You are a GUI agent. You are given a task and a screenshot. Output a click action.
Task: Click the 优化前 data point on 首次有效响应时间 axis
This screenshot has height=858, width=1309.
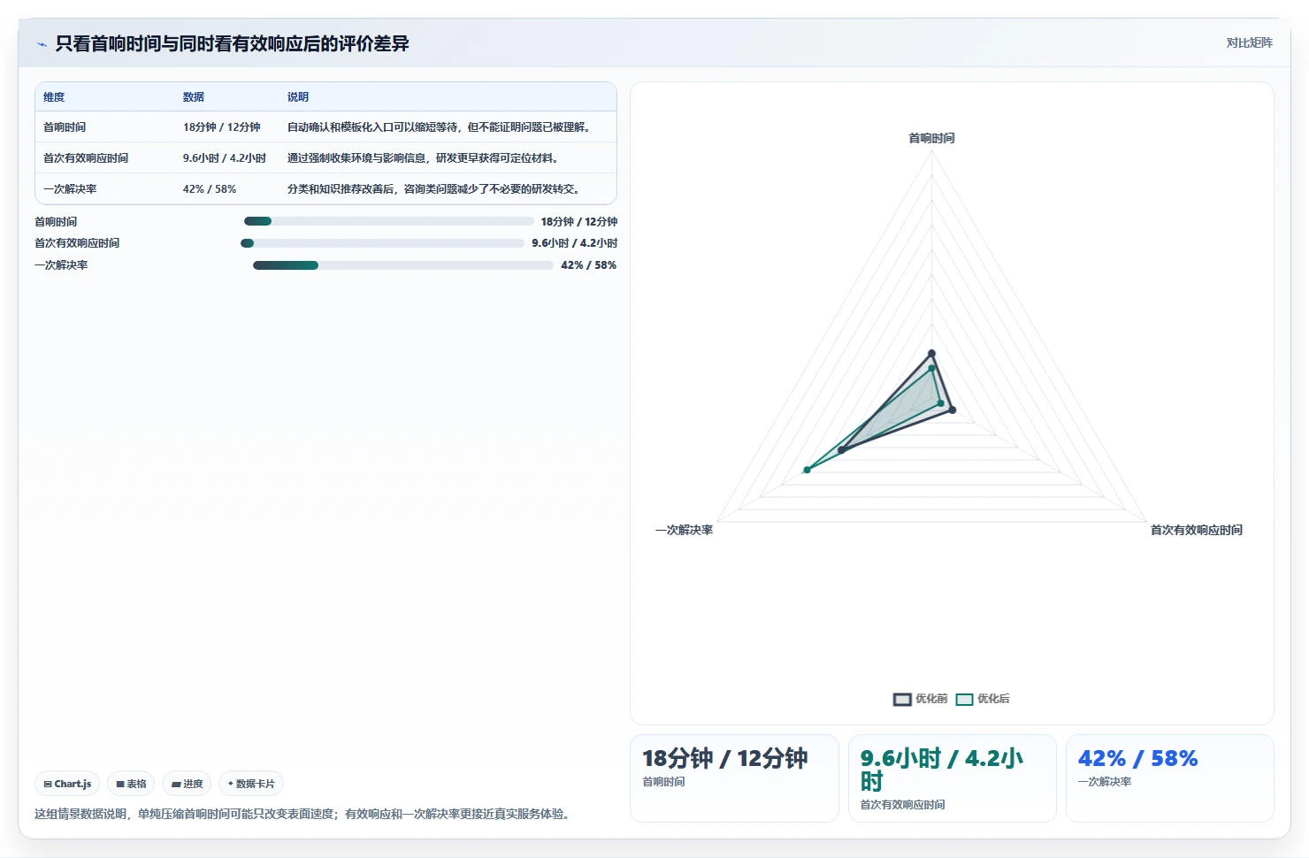point(952,410)
